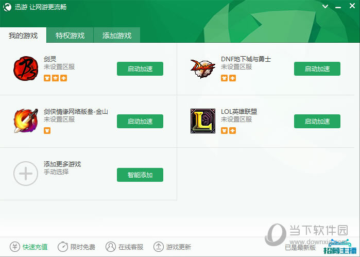Click the person icon for 在线客服
This screenshot has height=257, width=360.
pyautogui.click(x=111, y=247)
